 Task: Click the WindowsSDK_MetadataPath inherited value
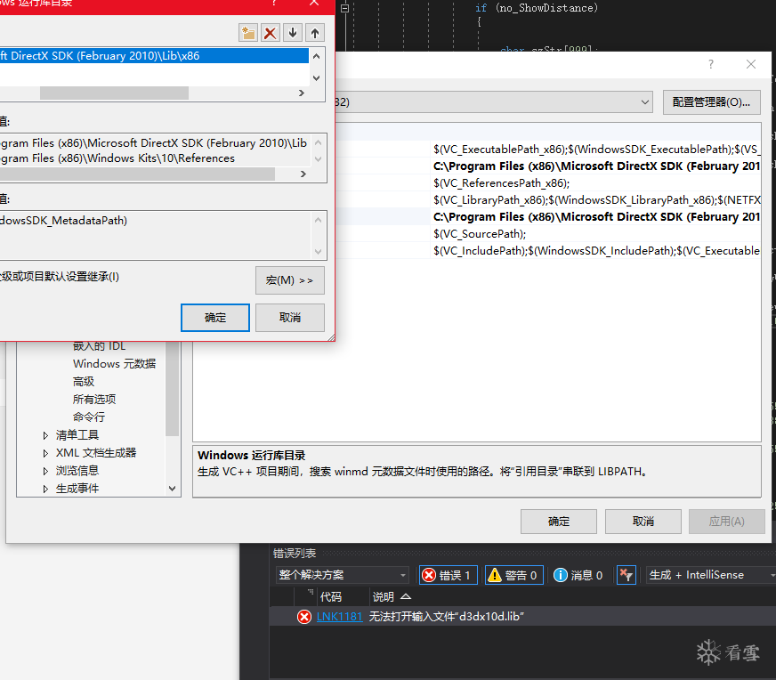point(63,220)
